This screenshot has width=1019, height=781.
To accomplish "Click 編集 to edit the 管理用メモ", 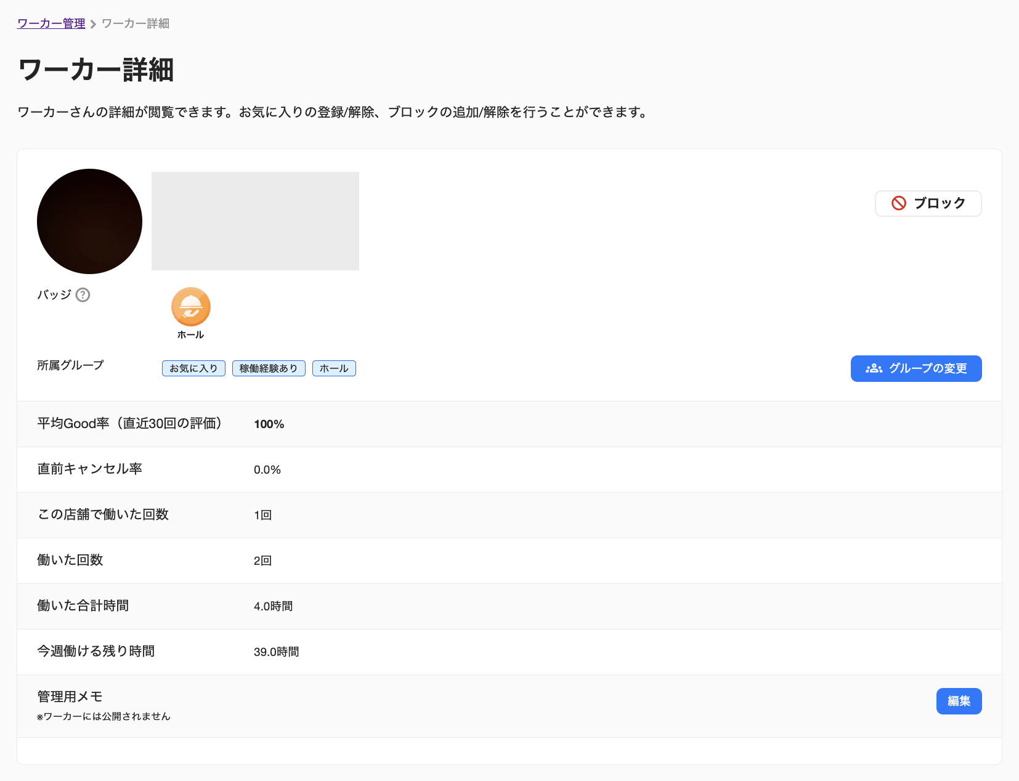I will pyautogui.click(x=959, y=701).
